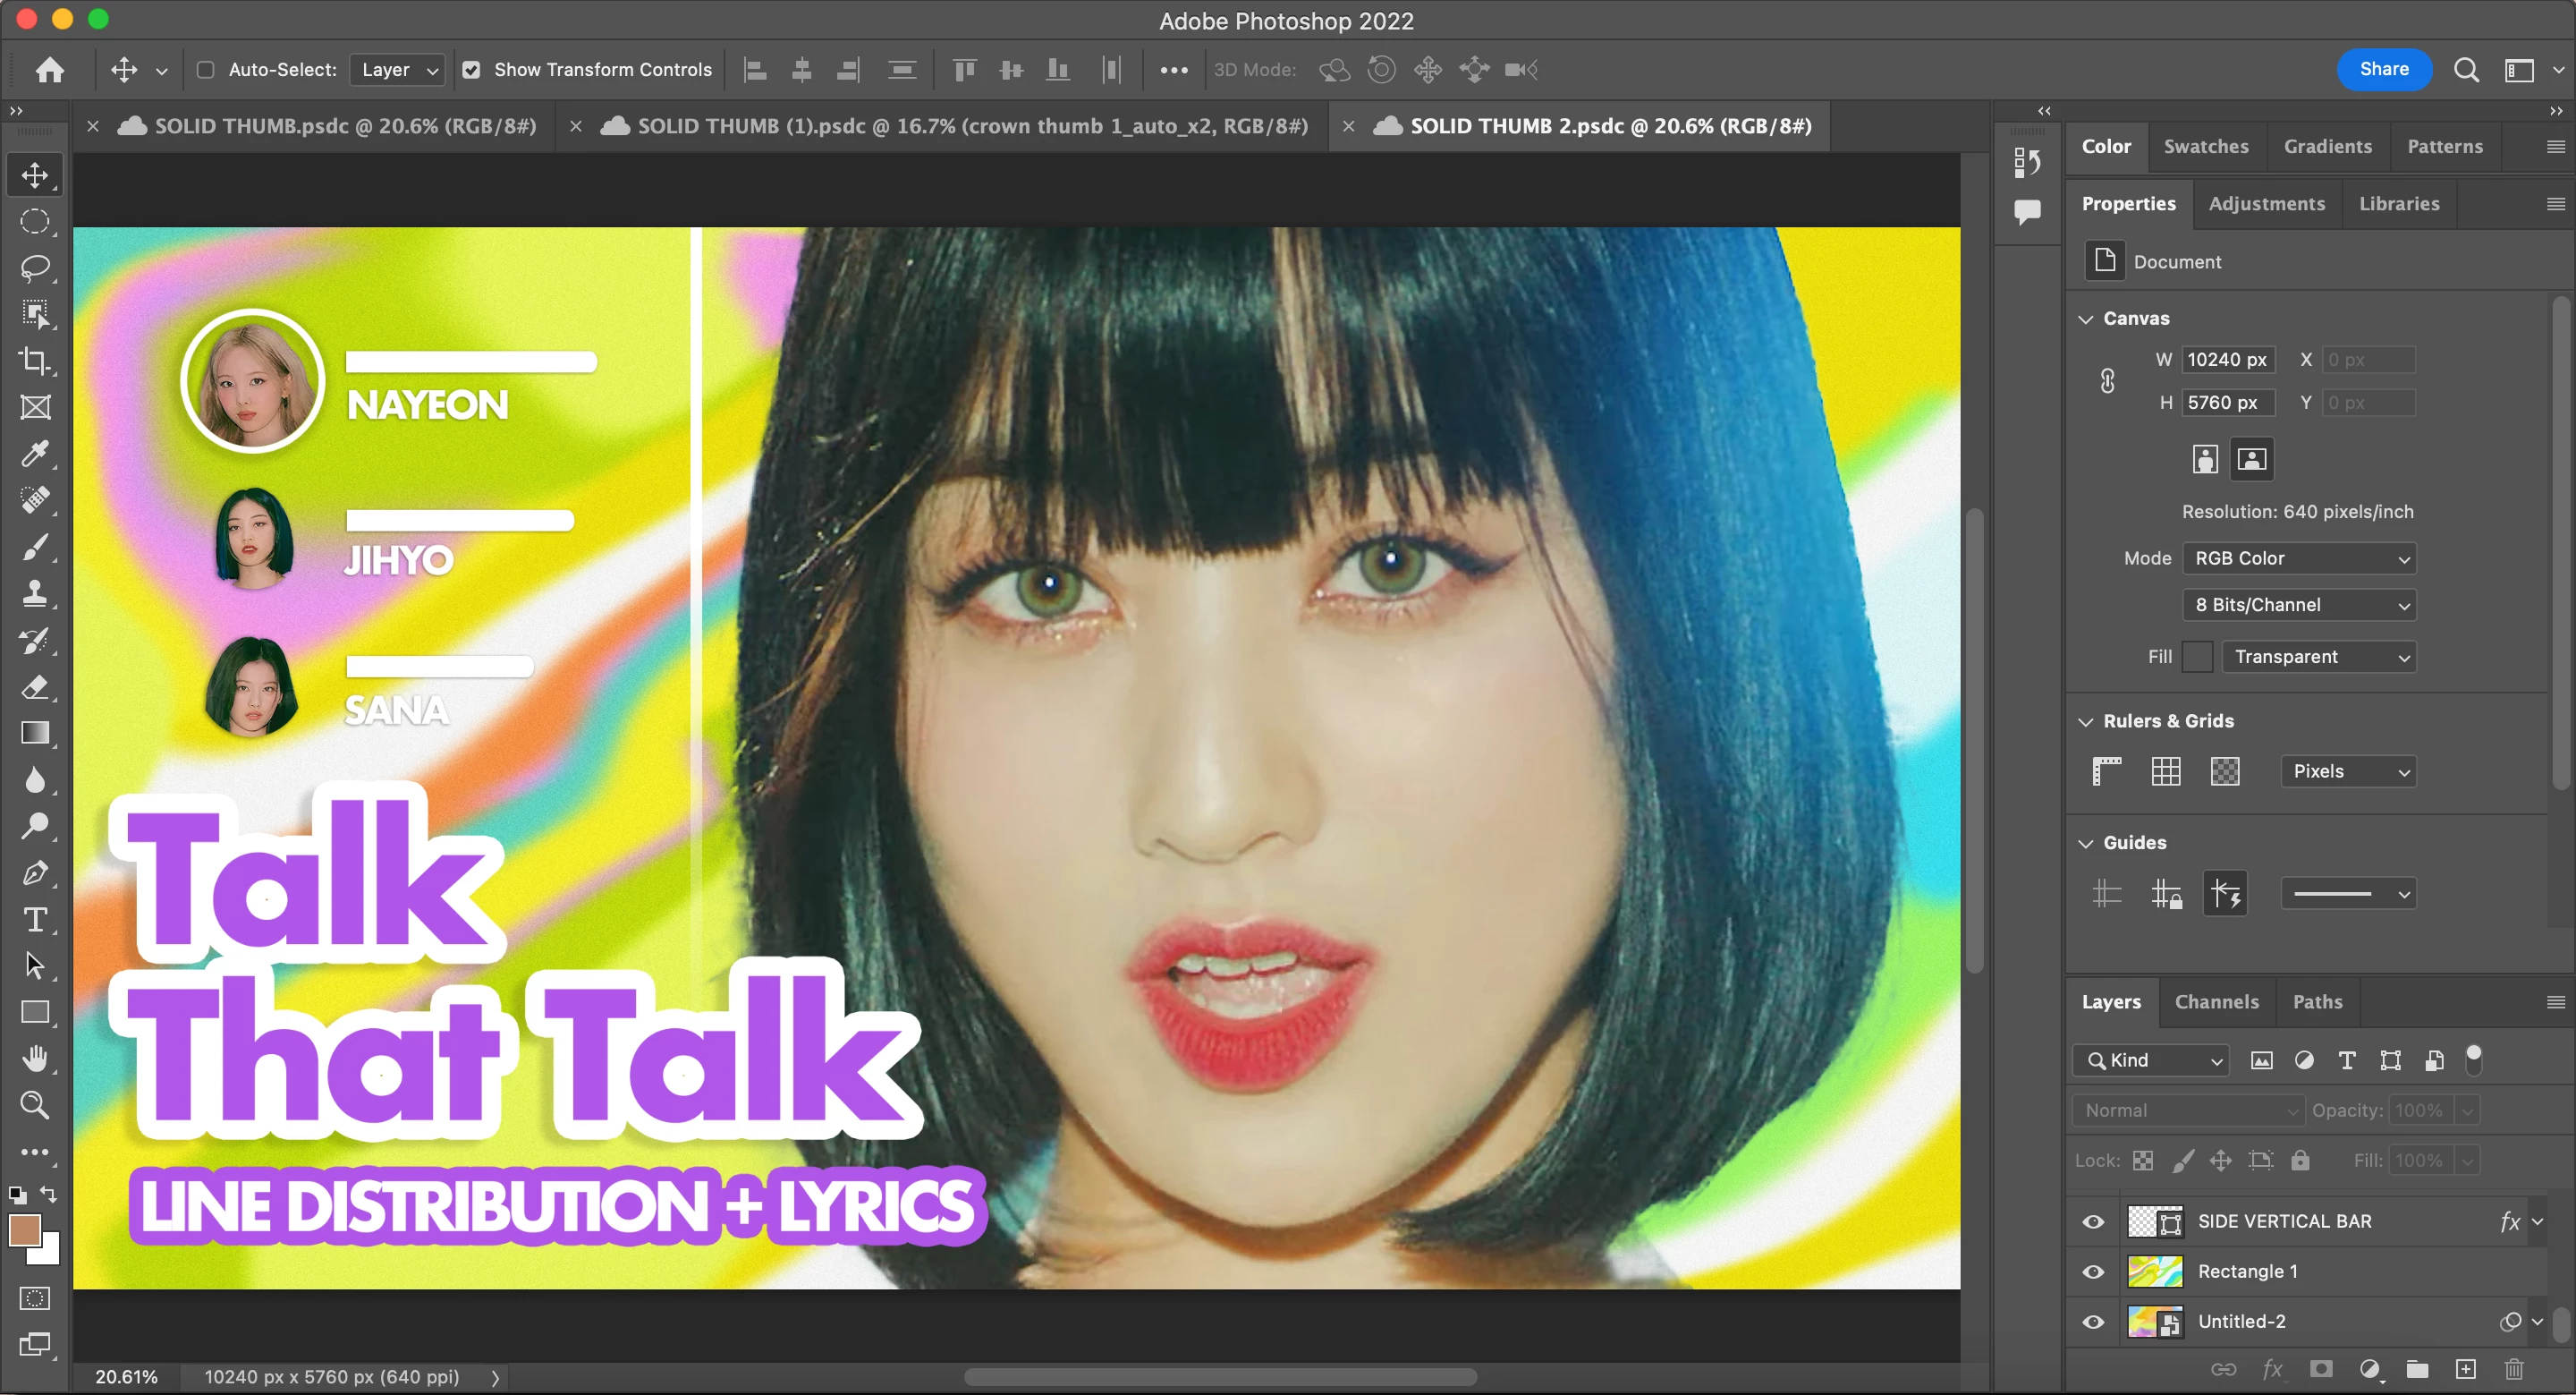Uncheck Show Transform Controls
The height and width of the screenshot is (1395, 2576).
471,70
